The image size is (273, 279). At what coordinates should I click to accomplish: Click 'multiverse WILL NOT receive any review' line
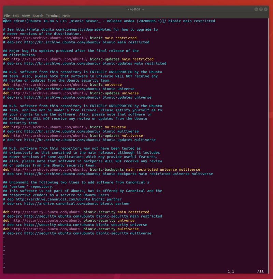tap(75, 119)
